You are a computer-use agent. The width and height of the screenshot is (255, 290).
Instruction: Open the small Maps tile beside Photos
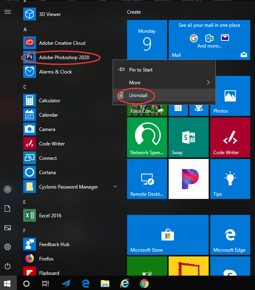click(x=199, y=110)
